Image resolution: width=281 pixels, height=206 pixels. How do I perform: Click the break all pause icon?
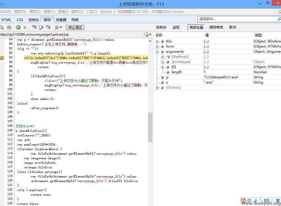click(x=25, y=27)
